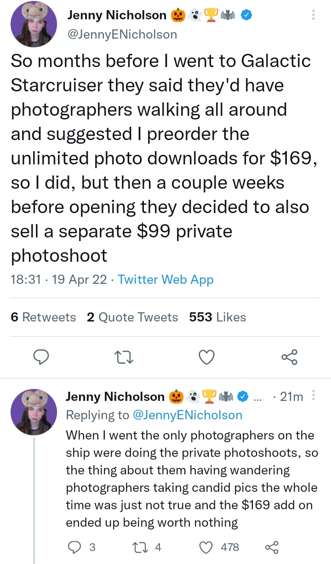
Task: View the 2 Quote Tweets list
Action: click(132, 317)
